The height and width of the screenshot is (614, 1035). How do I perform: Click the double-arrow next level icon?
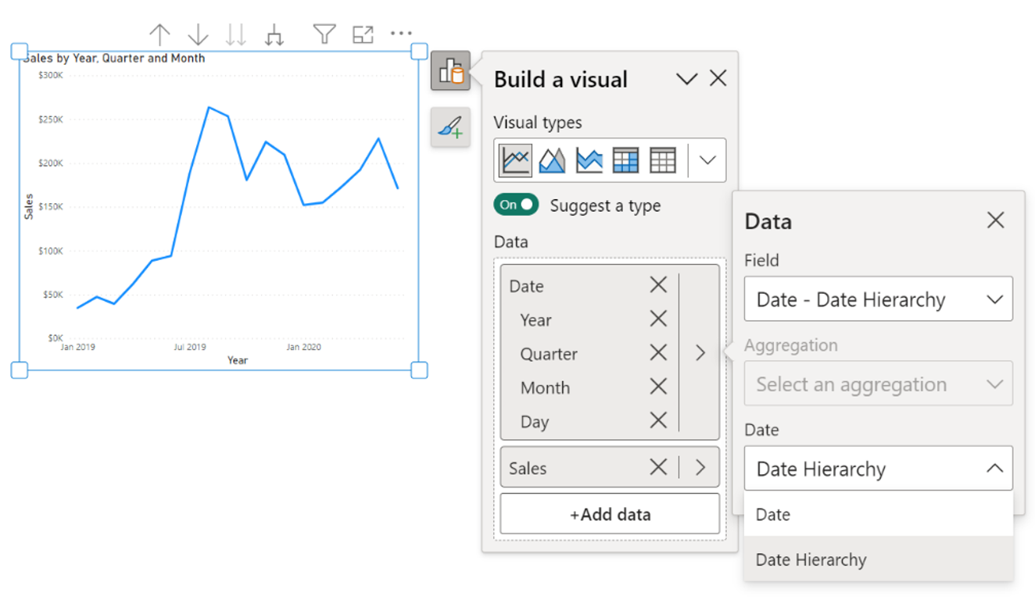tap(236, 34)
